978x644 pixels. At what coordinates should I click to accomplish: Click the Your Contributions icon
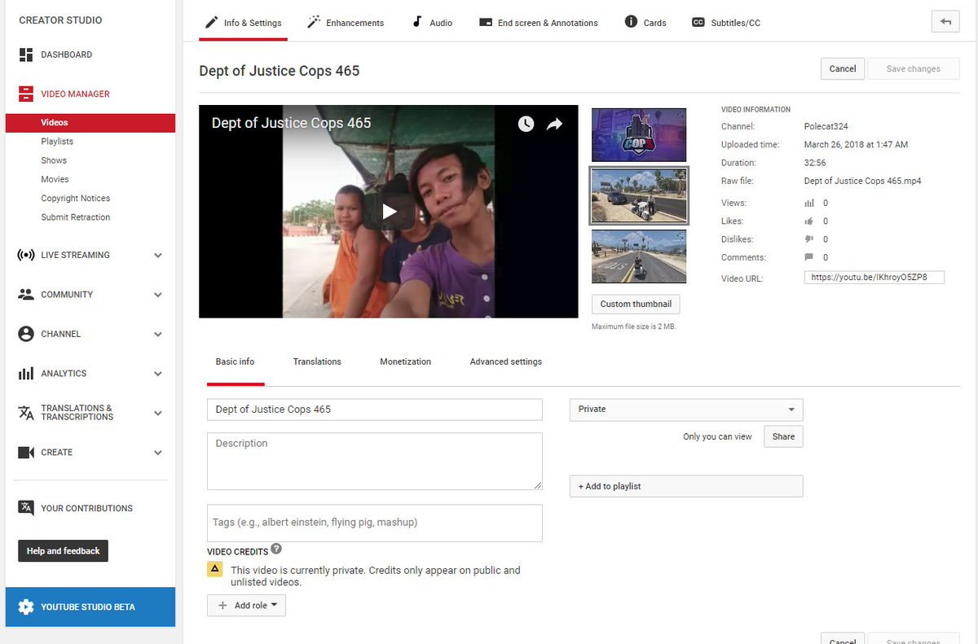26,508
